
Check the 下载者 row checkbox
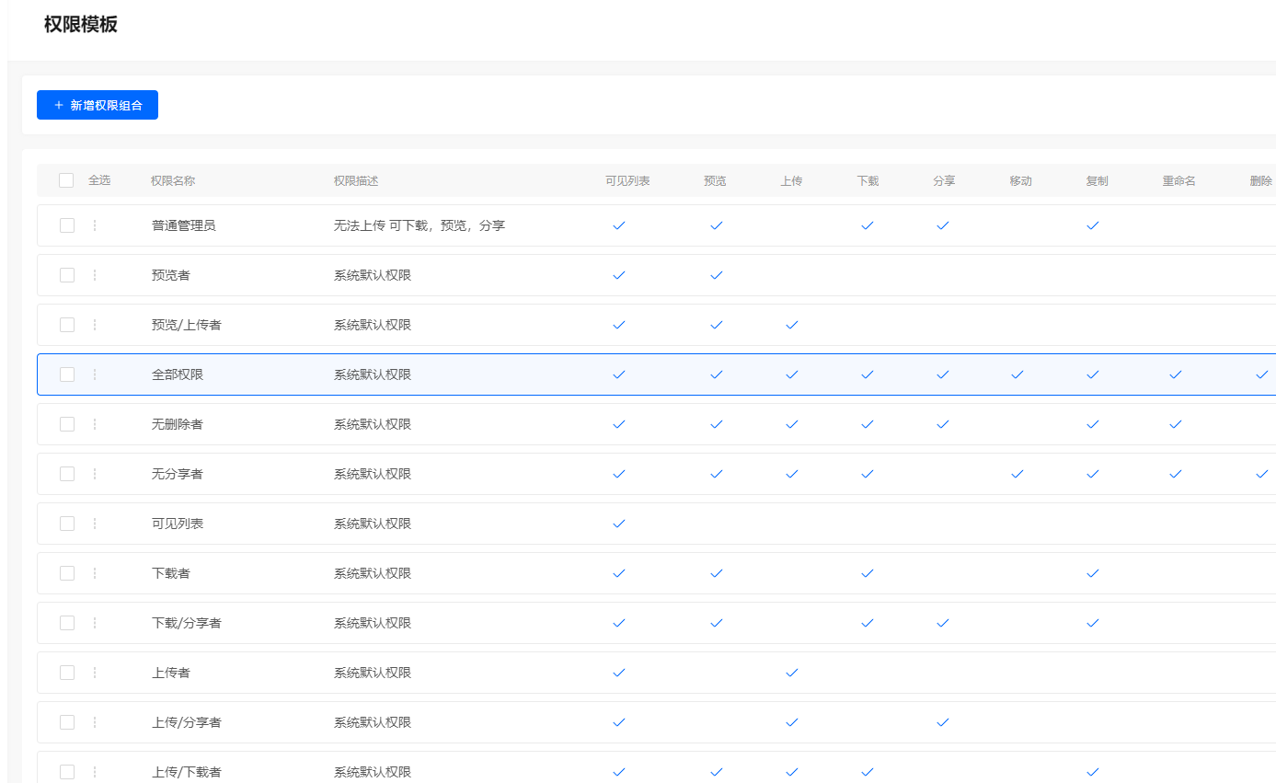pyautogui.click(x=67, y=573)
